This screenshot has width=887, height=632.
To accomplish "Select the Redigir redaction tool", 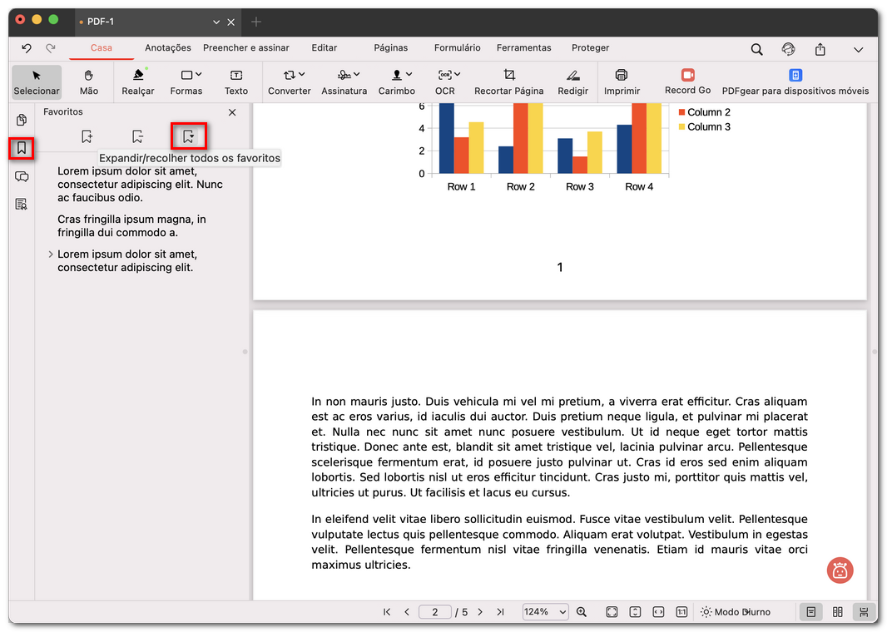I will tap(572, 81).
